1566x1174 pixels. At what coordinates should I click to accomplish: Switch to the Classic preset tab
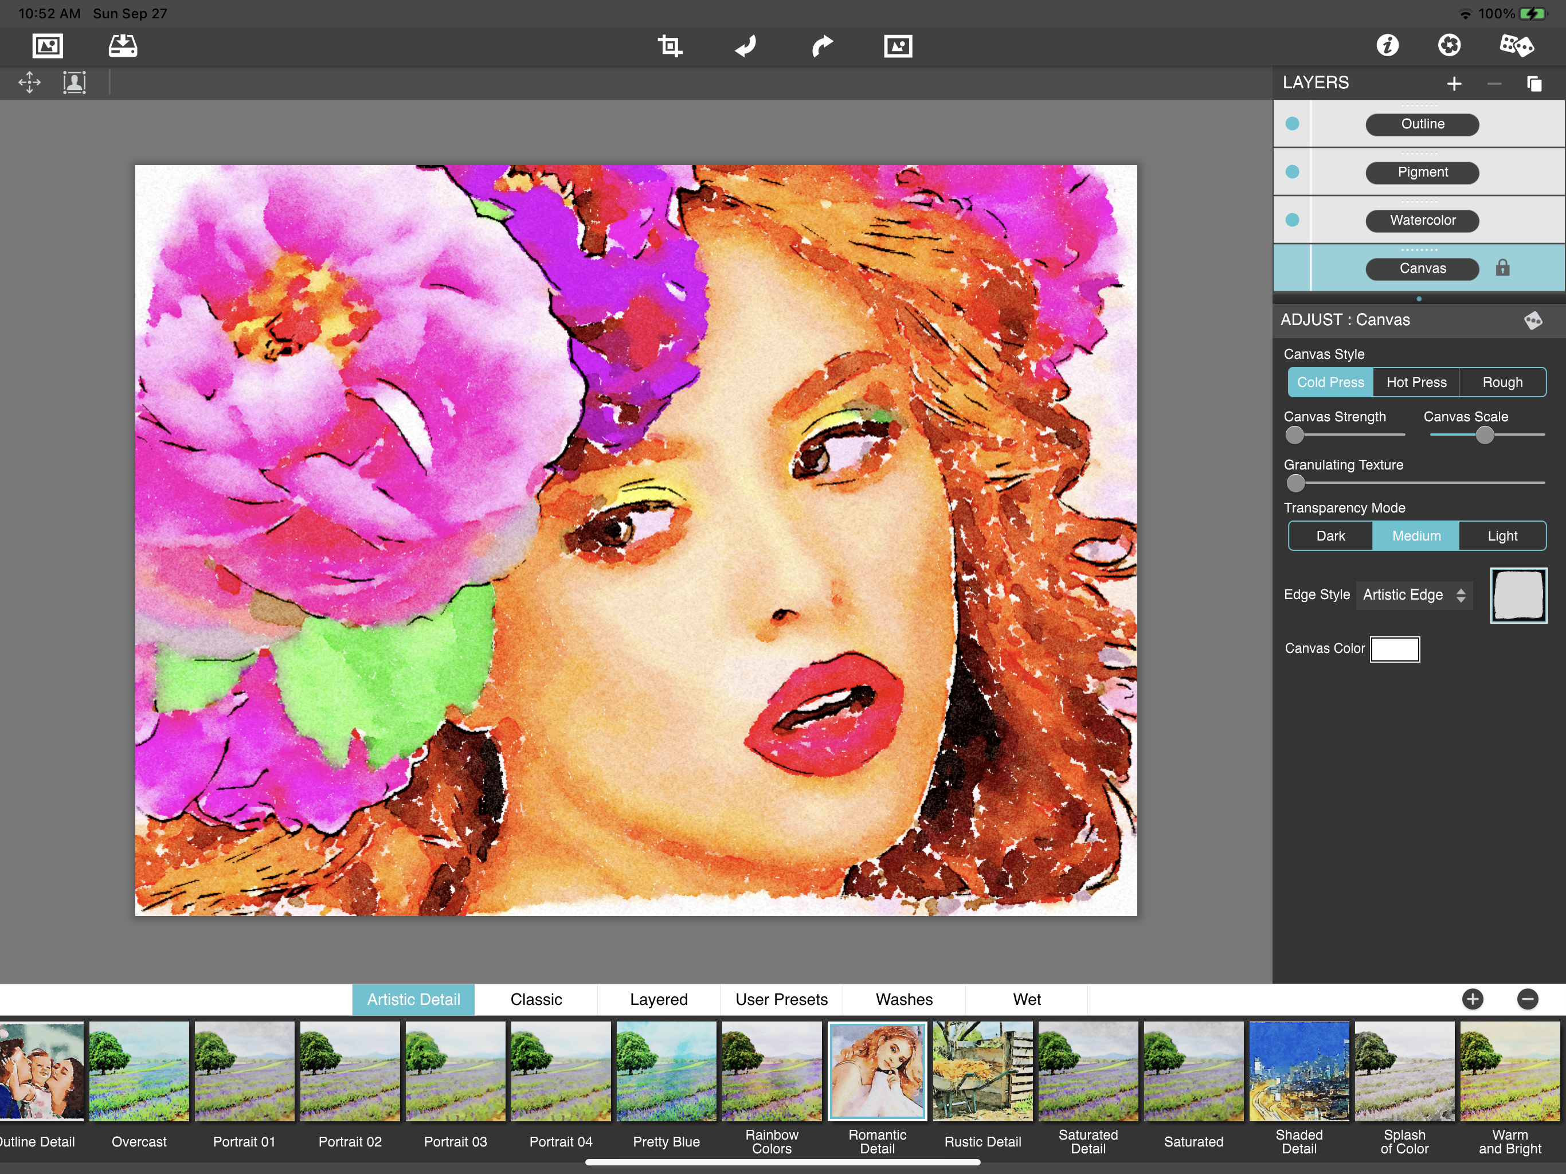[x=536, y=999]
